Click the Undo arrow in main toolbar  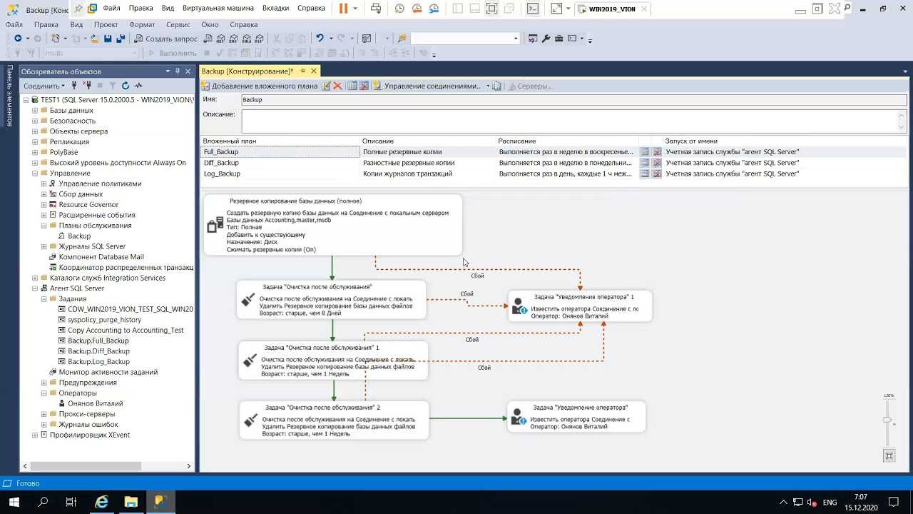click(320, 39)
